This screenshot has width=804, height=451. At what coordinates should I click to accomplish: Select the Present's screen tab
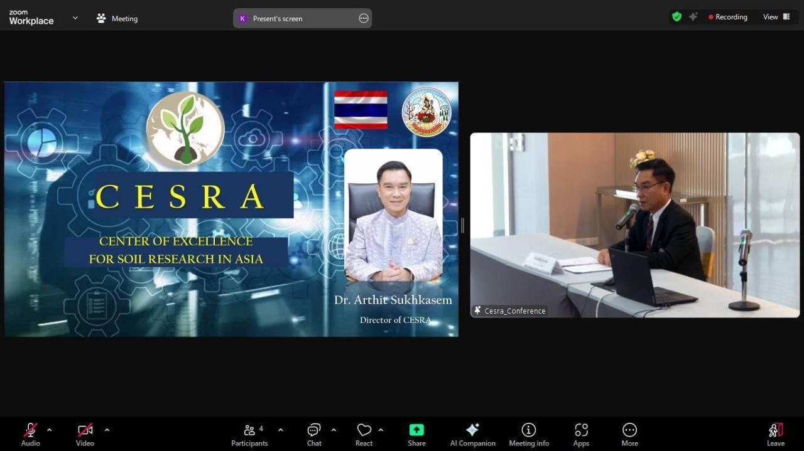click(x=278, y=18)
